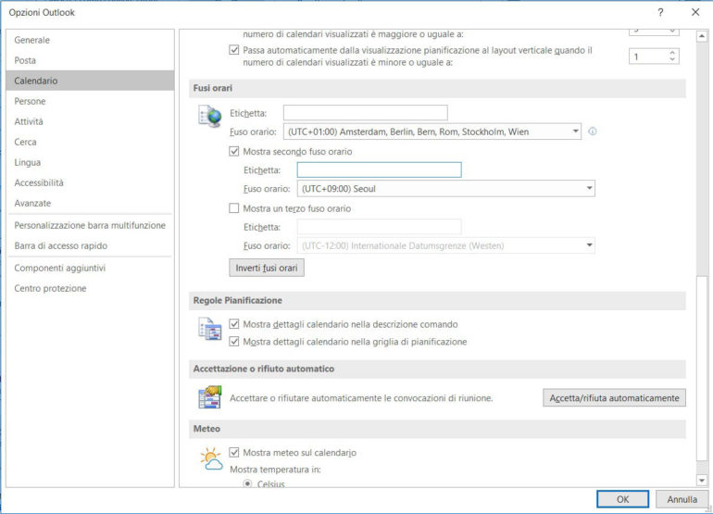Open Barra di accesso rapido settings

coord(90,245)
